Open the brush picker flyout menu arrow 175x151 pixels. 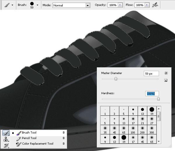166,73
